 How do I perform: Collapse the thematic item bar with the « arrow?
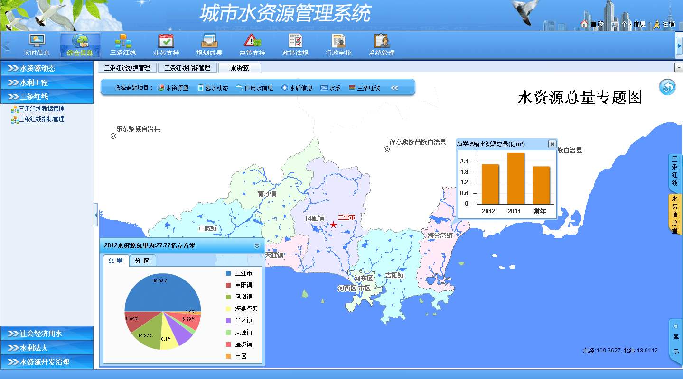[x=395, y=87]
